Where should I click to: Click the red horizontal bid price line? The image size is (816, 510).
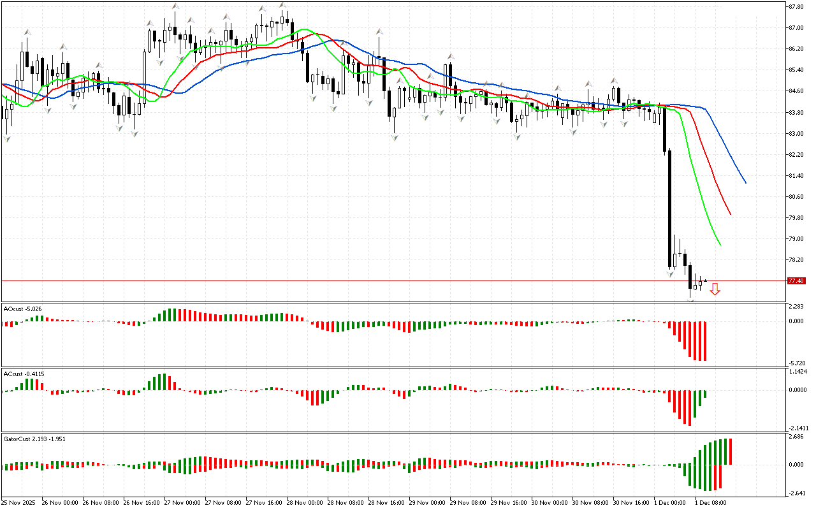coord(382,280)
